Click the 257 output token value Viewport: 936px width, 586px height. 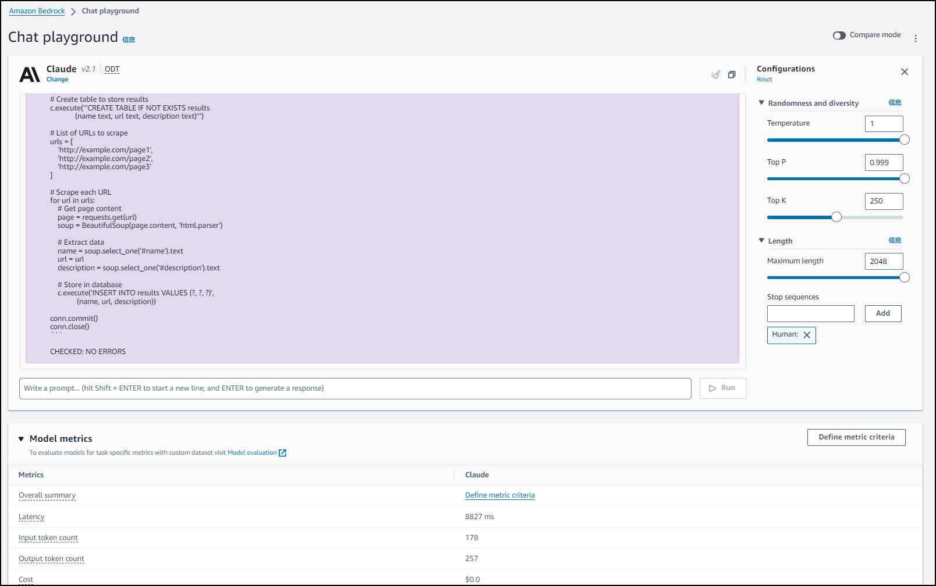471,559
